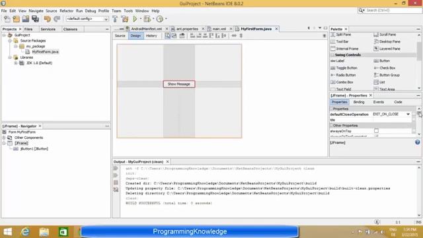Open the Windows Start button
The image size is (423, 238).
[x=8, y=232]
